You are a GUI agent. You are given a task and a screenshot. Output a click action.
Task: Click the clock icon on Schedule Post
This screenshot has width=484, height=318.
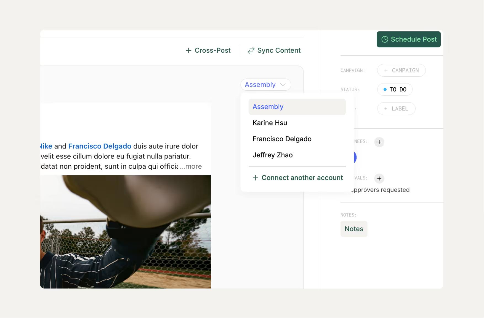tap(385, 39)
